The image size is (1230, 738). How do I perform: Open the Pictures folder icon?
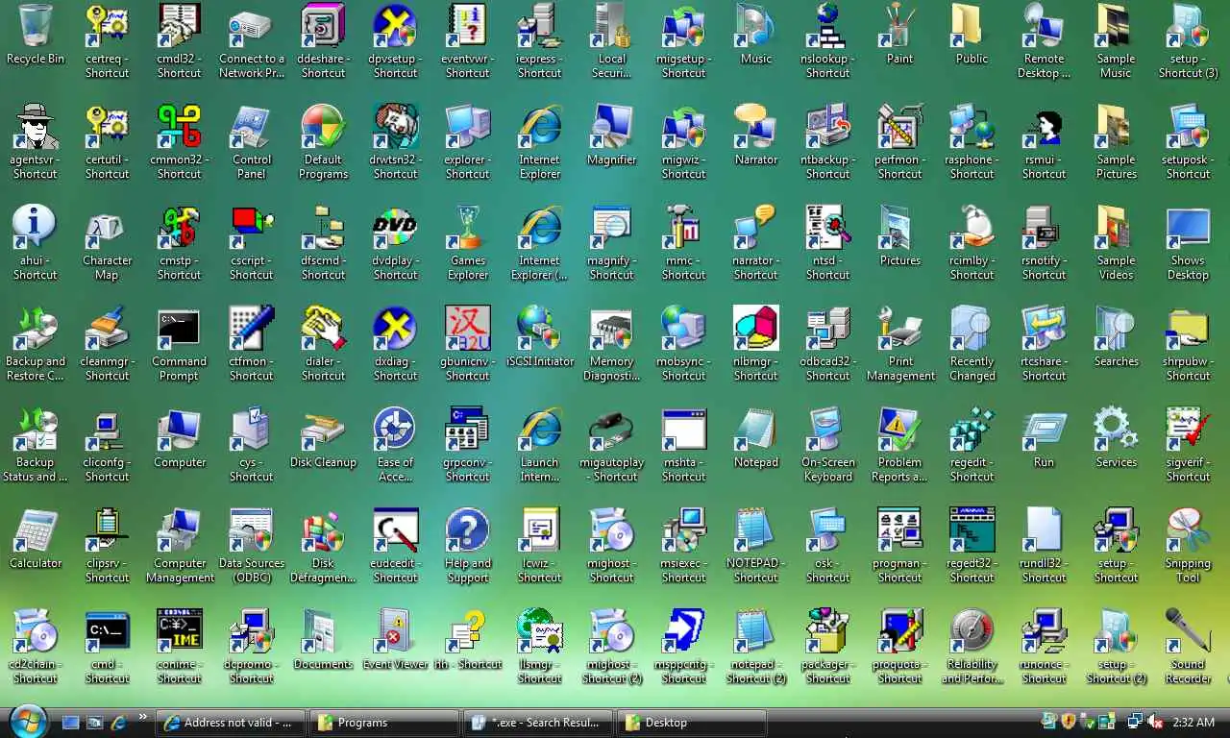(x=899, y=237)
